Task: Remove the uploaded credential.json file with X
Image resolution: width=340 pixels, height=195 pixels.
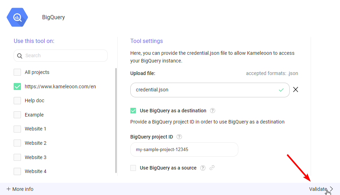Action: [296, 90]
